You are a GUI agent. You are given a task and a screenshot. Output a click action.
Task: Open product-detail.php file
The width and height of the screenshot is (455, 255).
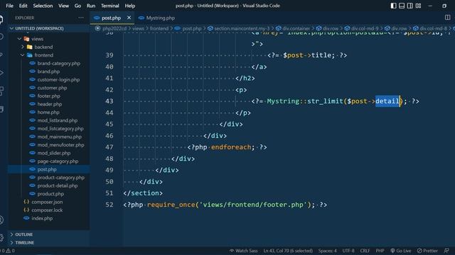[57, 186]
